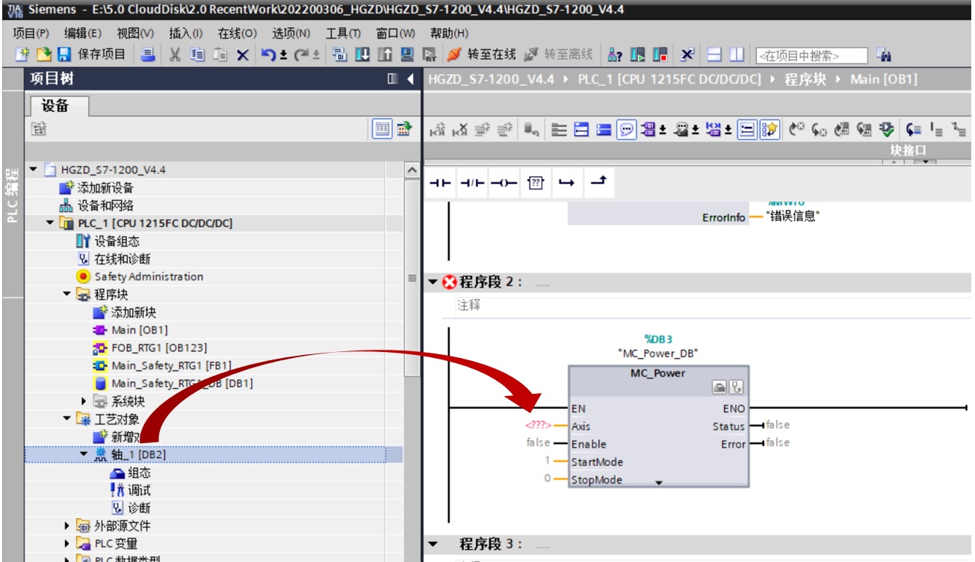This screenshot has height=562, width=975.
Task: Insert a normally closed contact
Action: [x=472, y=183]
